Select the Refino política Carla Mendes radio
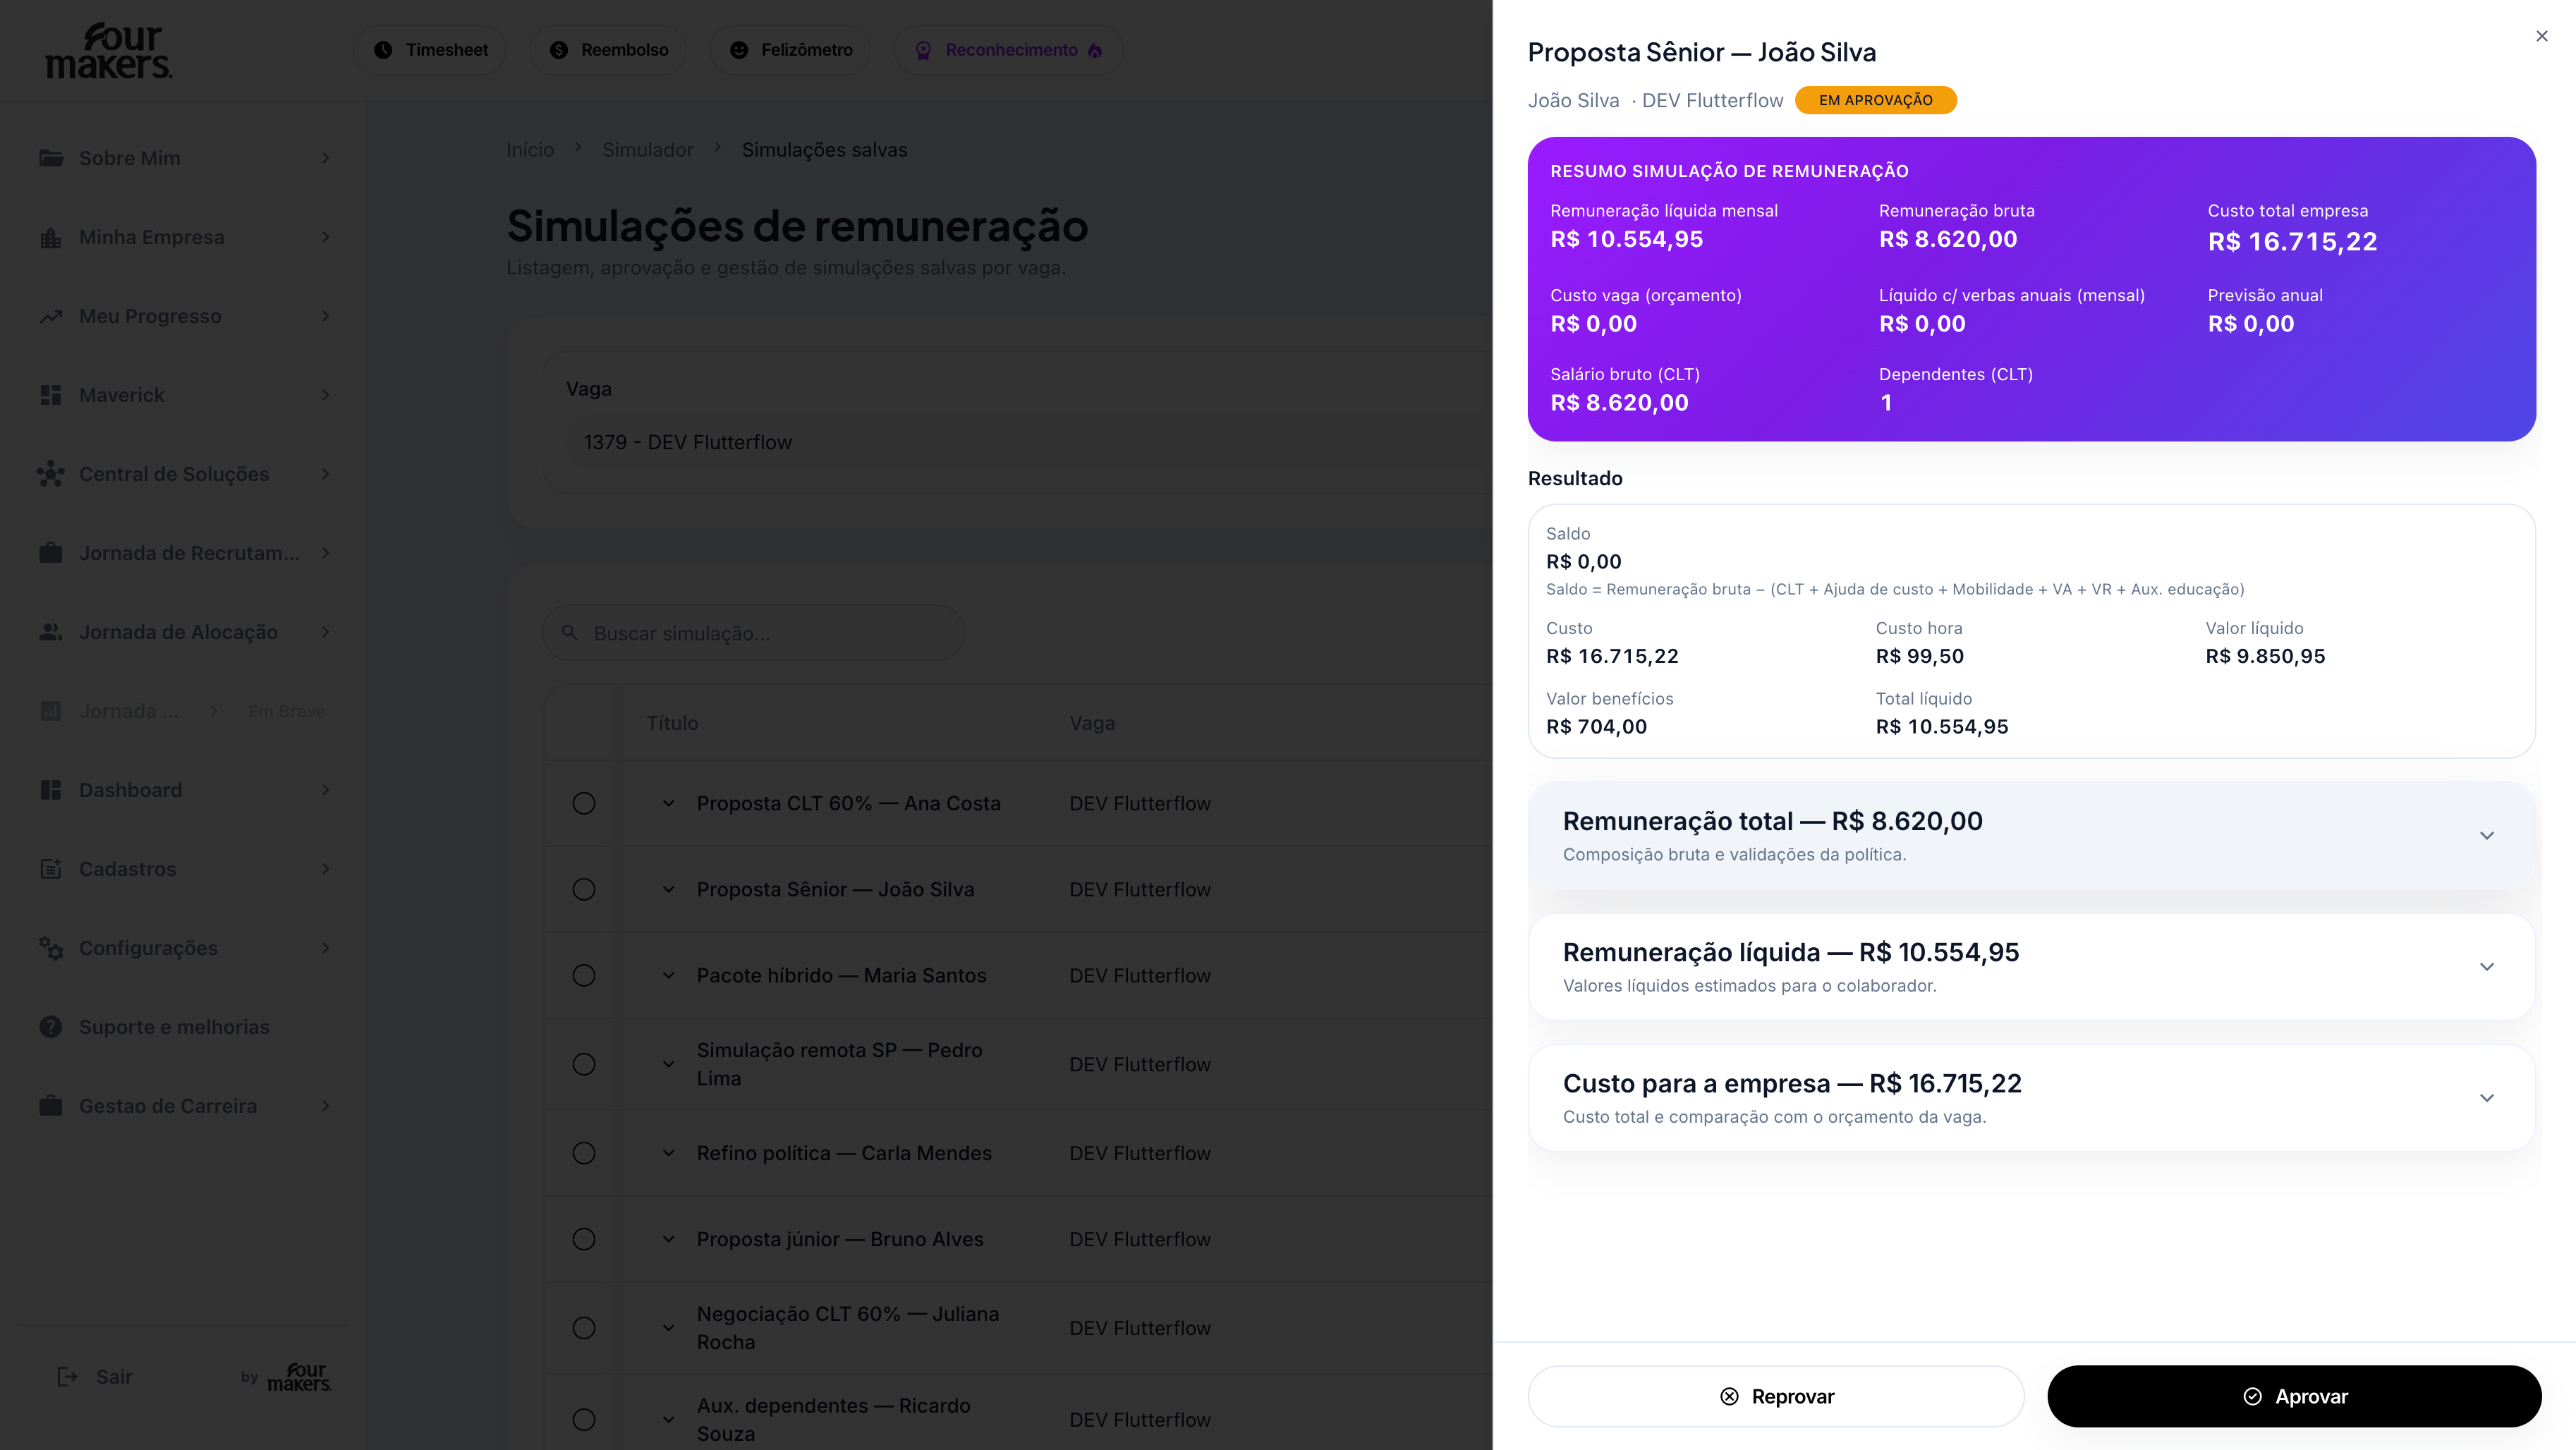 pyautogui.click(x=584, y=1154)
